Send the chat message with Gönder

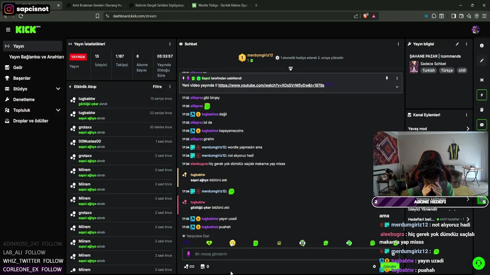pyautogui.click(x=390, y=267)
